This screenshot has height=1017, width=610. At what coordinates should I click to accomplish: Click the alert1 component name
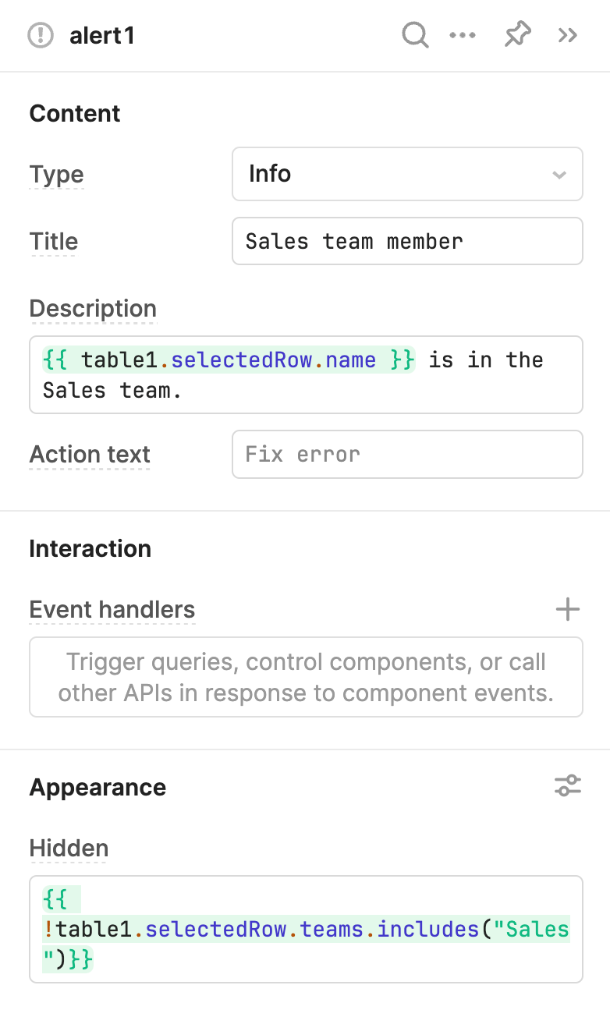click(102, 36)
